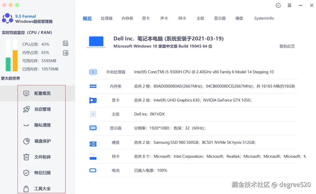
Task: Click the green CPU usage bar
Action: click(8, 64)
